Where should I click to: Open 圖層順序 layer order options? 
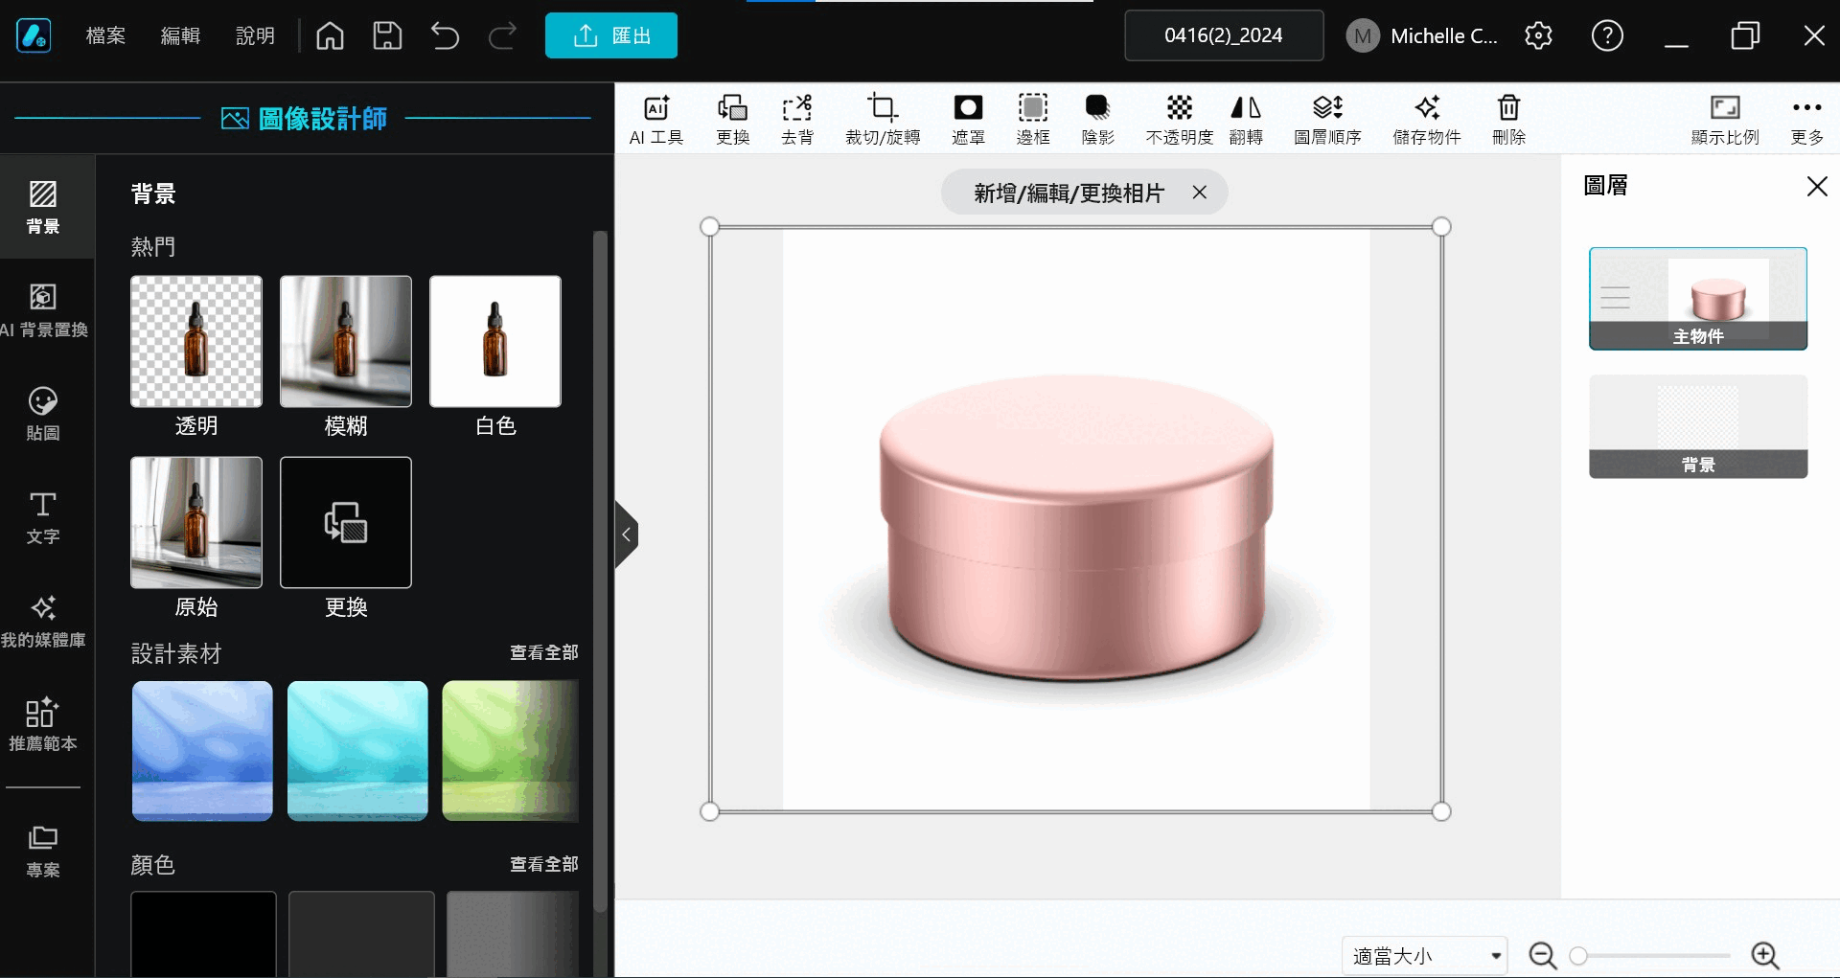point(1326,117)
